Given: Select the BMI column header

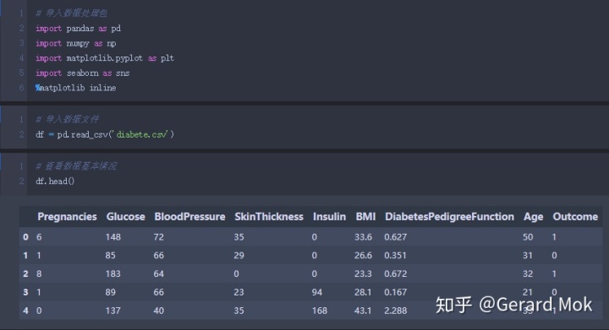Looking at the screenshot, I should 365,217.
